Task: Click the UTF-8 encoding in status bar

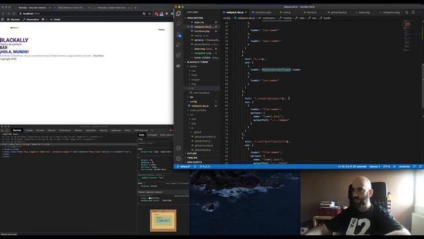Action: point(386,167)
